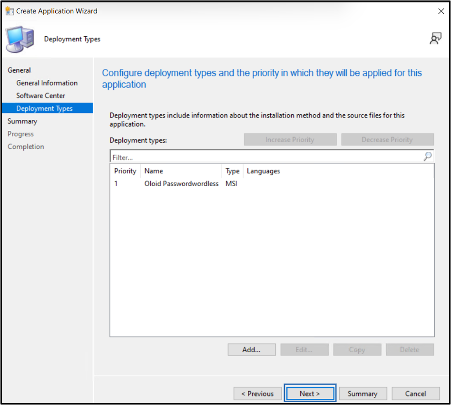This screenshot has height=405, width=451.
Task: Click the Summary button at bottom
Action: (363, 394)
